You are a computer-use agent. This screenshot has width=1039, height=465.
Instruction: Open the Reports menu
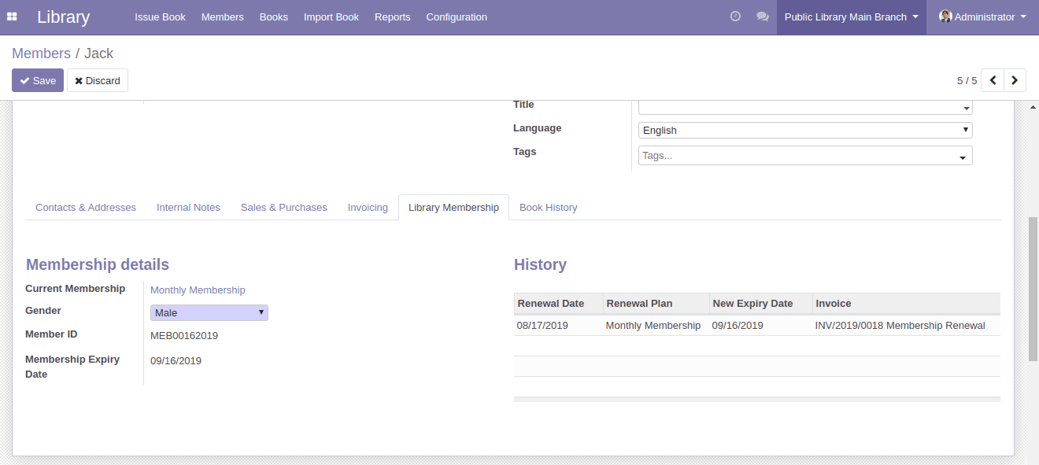coord(392,17)
